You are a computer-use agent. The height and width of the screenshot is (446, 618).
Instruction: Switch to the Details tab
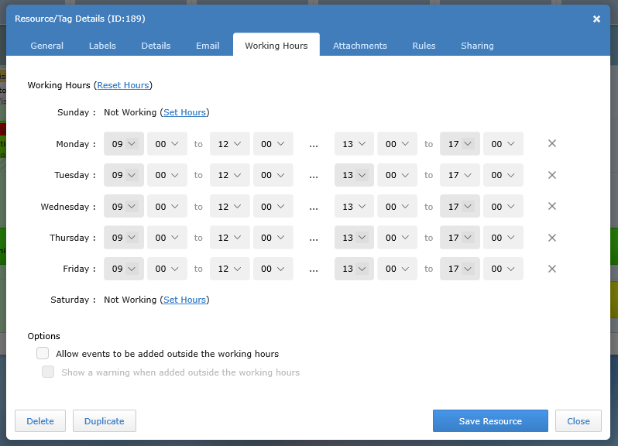click(x=156, y=46)
